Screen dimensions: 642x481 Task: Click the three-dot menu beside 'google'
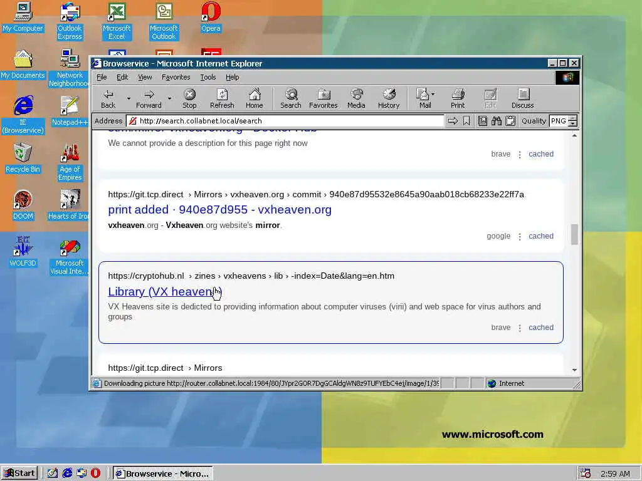click(x=520, y=236)
